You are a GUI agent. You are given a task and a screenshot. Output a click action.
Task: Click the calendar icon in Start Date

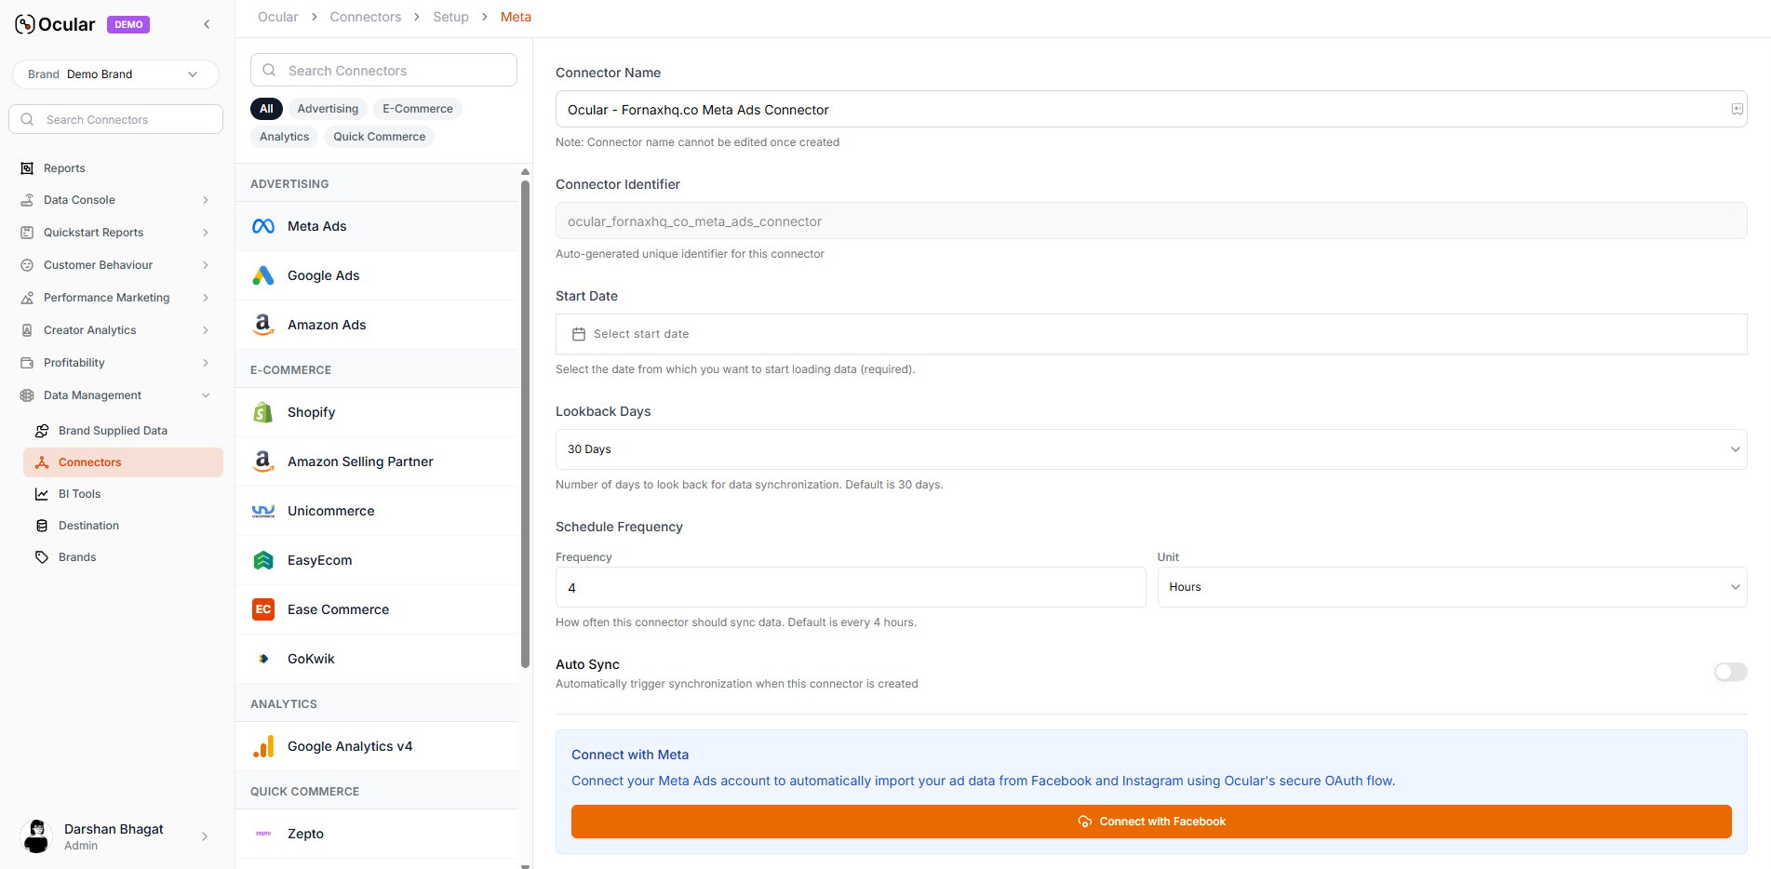point(578,334)
